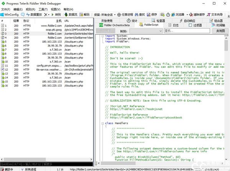Click the script editor vertical scrollbar thumb
The width and height of the screenshot is (230, 171).
(226, 45)
